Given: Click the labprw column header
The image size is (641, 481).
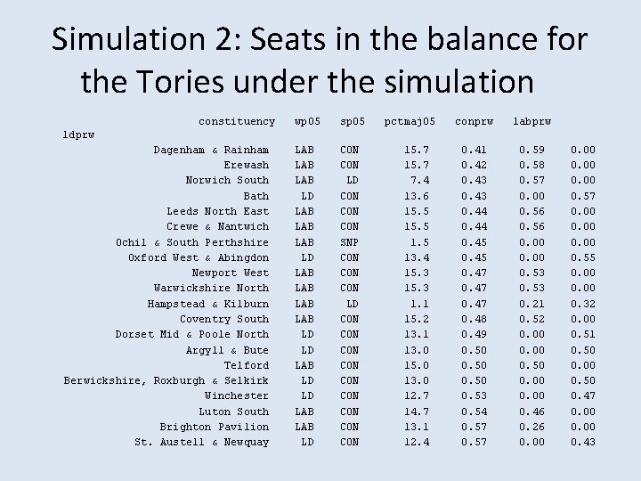Looking at the screenshot, I should pyautogui.click(x=531, y=119).
